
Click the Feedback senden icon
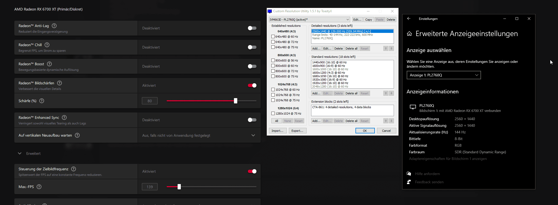(409, 182)
